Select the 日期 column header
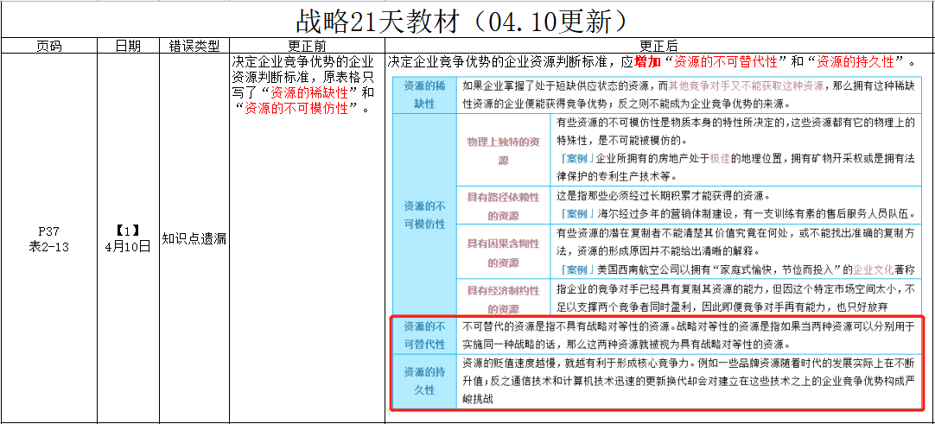 tap(128, 46)
